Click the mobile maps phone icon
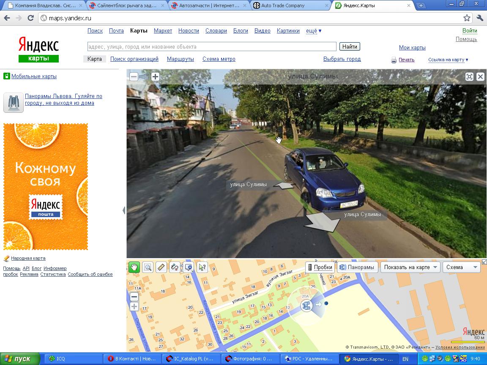The width and height of the screenshot is (487, 365). (x=6, y=76)
